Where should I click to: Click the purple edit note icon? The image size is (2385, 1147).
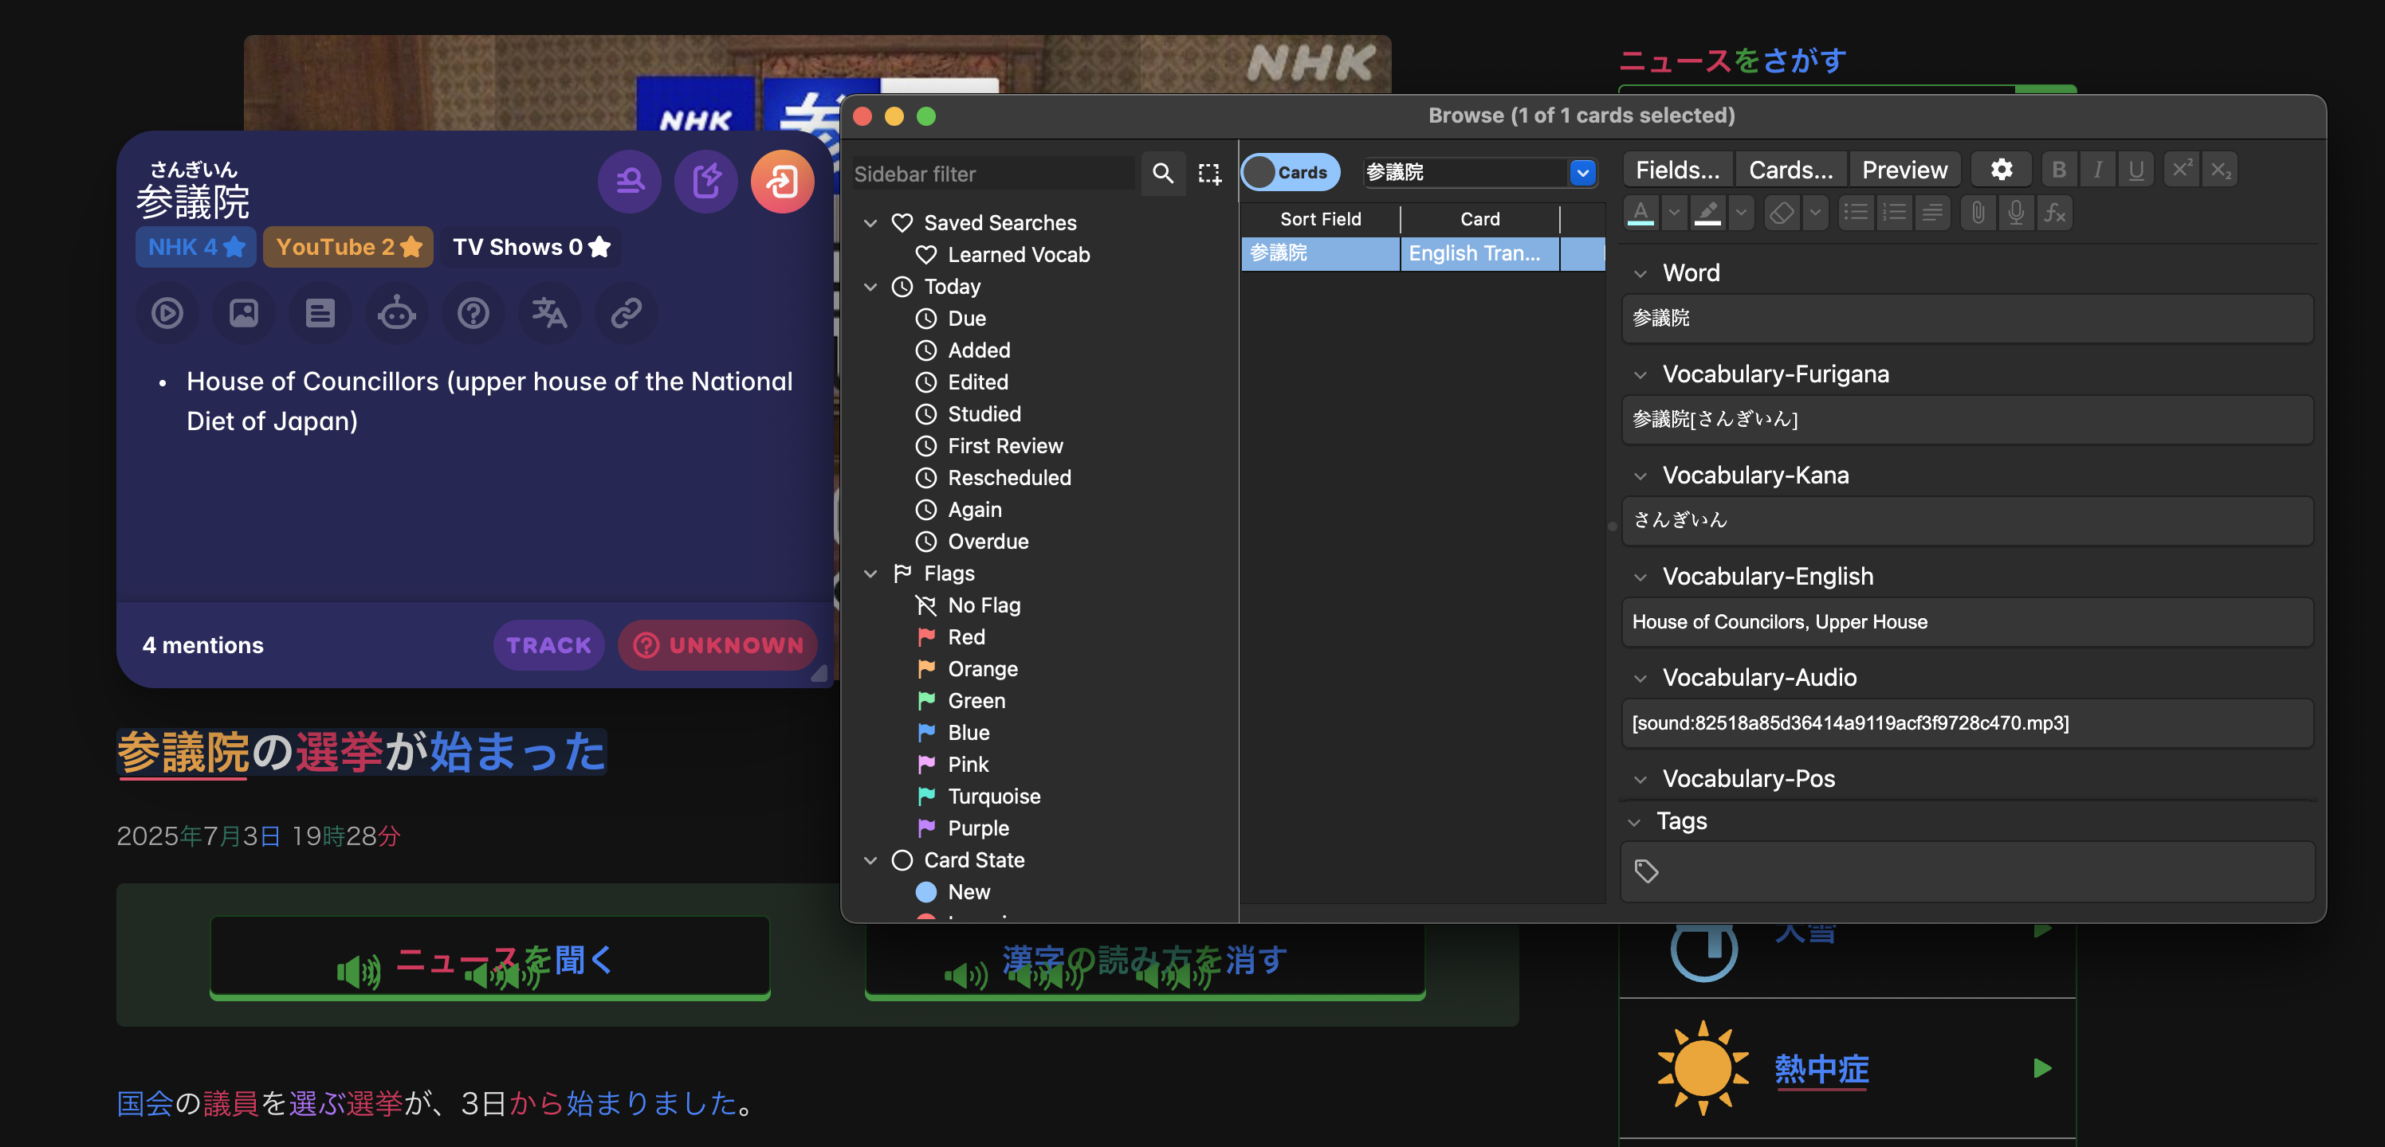[706, 182]
